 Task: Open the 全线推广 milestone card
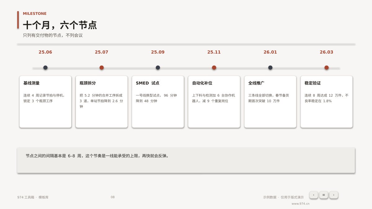pos(270,102)
